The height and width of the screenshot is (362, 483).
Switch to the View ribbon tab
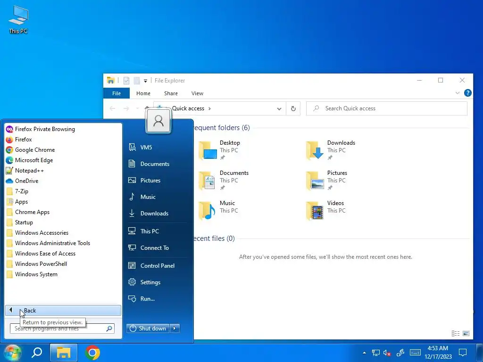point(197,93)
